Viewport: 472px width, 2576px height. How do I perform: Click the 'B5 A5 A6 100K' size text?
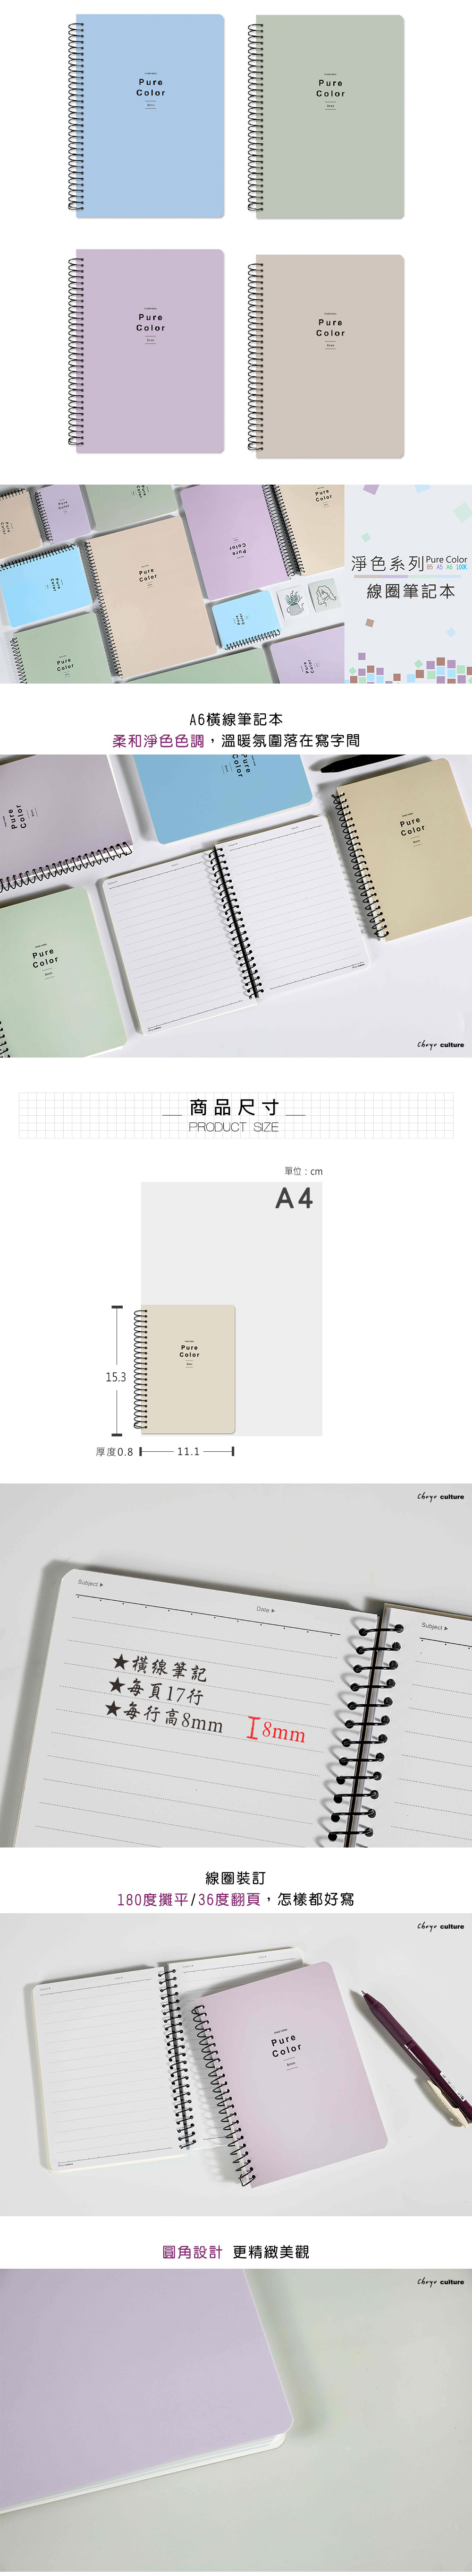446,567
